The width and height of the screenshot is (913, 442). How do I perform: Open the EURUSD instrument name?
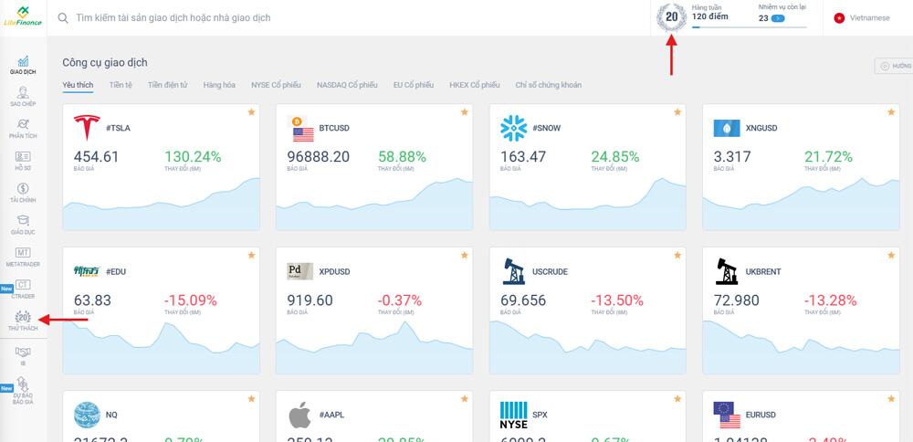(x=761, y=416)
